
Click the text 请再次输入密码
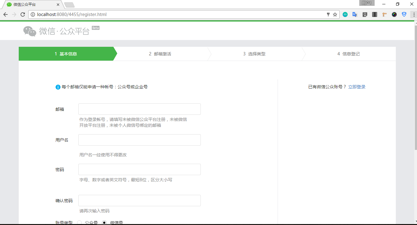coord(94,211)
